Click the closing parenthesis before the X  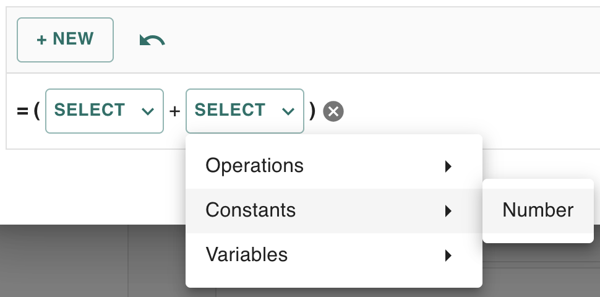pos(312,111)
